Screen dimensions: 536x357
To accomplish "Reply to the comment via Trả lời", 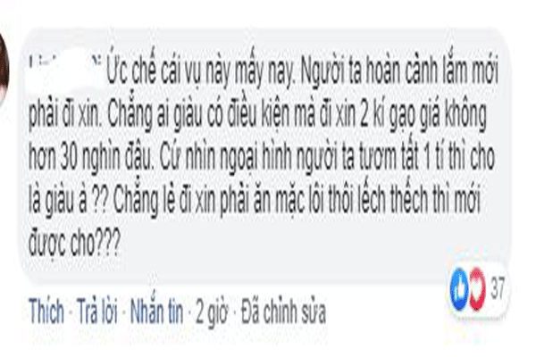I will [x=96, y=311].
